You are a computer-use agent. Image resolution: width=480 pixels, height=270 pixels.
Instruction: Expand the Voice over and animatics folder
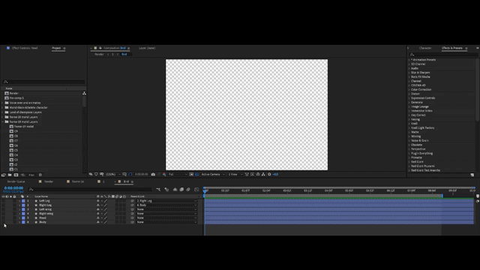pos(2,103)
